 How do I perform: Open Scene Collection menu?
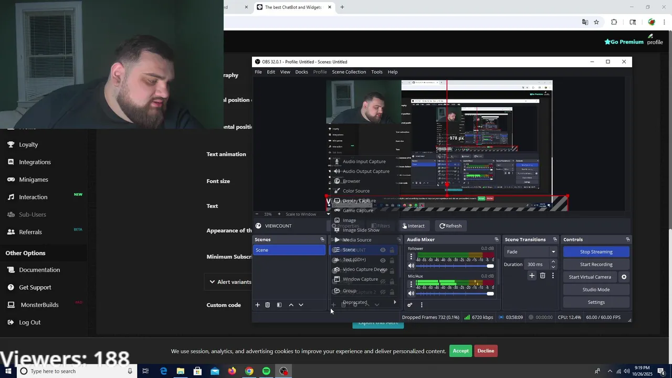click(x=349, y=72)
